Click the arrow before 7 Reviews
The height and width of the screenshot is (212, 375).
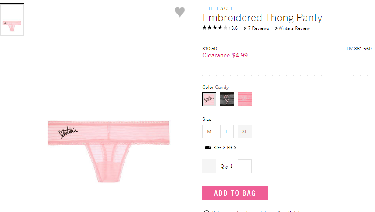click(x=245, y=28)
